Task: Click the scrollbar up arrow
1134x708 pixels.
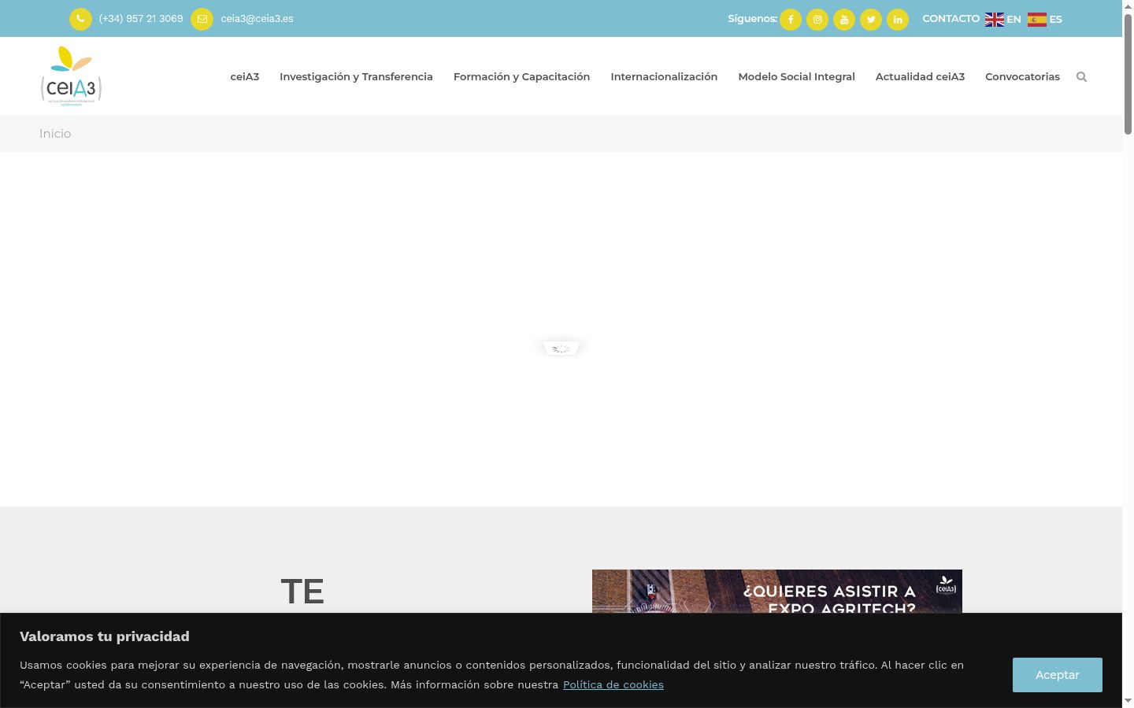Action: [x=1128, y=6]
